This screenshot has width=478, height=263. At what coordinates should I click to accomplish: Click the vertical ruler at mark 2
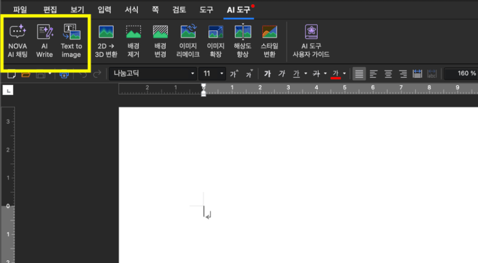8,149
